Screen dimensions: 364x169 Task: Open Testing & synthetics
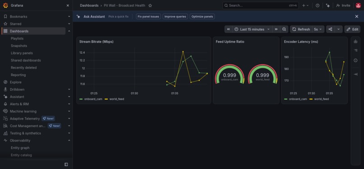pyautogui.click(x=25, y=133)
